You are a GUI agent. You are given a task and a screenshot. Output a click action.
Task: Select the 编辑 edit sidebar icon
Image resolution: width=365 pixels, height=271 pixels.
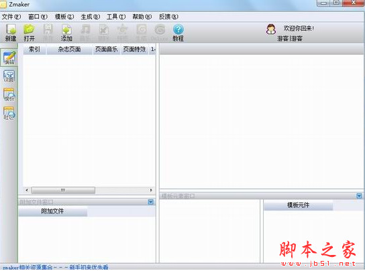coord(9,58)
